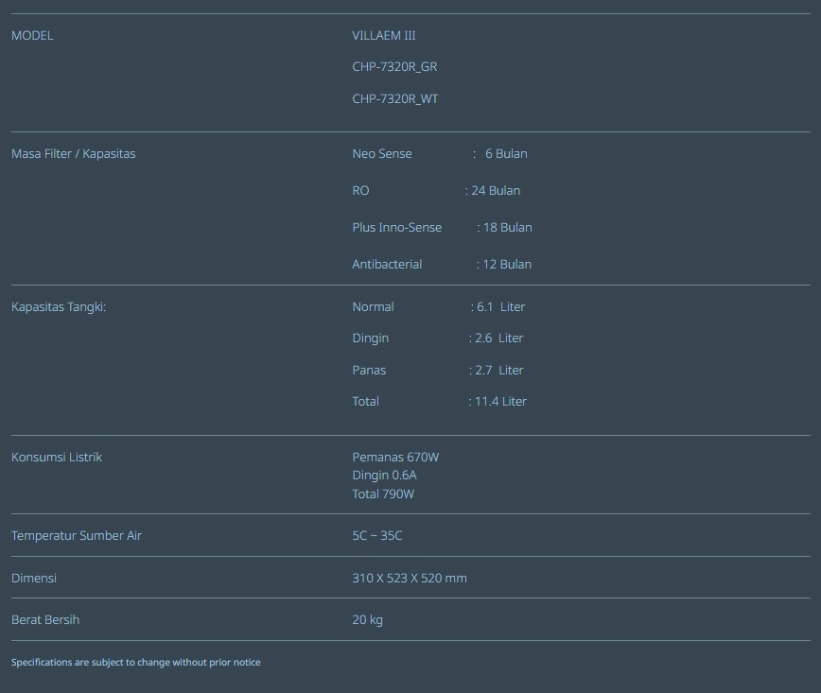Click the 310 X 523 X 520 mm dimension
Image resolution: width=821 pixels, height=693 pixels.
410,579
